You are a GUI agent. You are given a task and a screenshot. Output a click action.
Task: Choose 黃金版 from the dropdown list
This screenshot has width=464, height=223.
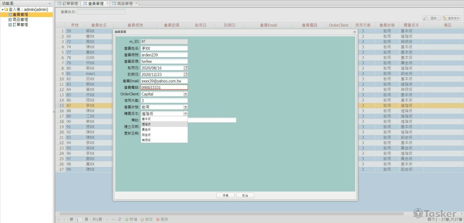tap(146, 130)
